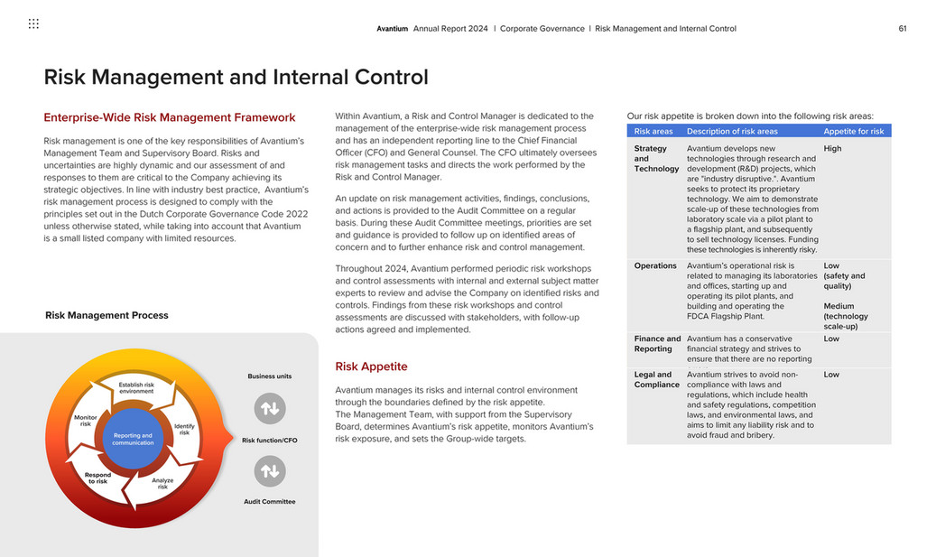
Task: Click the Low appetite value for Finance and Reporting
Action: click(x=831, y=339)
